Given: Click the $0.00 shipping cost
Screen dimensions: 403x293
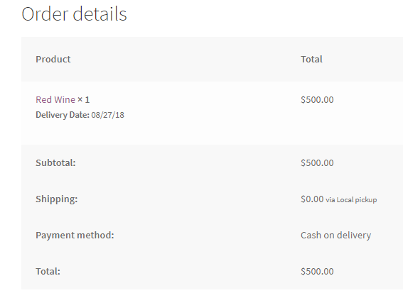Looking at the screenshot, I should (x=312, y=199).
